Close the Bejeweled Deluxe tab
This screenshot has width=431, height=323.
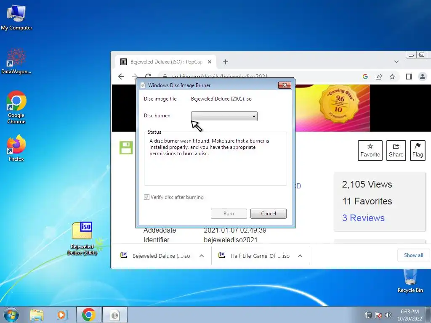coord(210,62)
